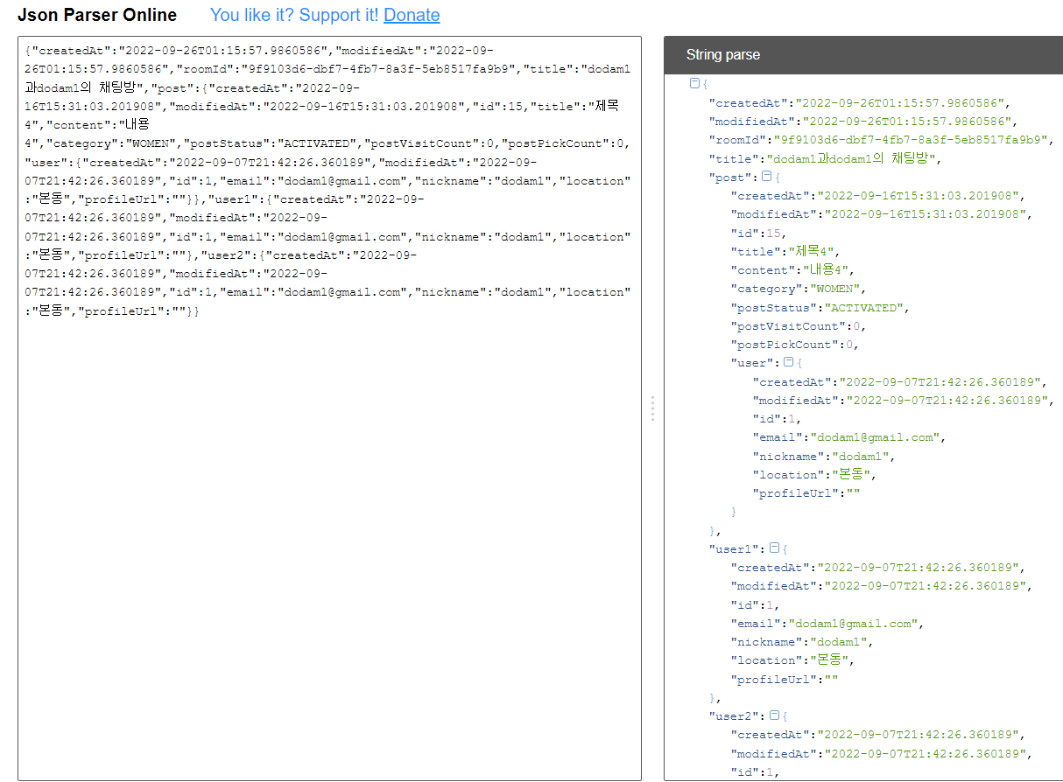Select "email" row under user1
Viewport: 1063px width, 782px height.
(828, 624)
